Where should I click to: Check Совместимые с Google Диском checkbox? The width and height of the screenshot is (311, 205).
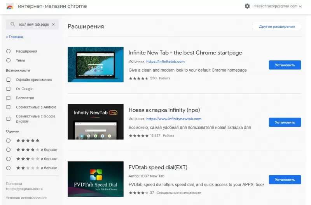pos(8,119)
